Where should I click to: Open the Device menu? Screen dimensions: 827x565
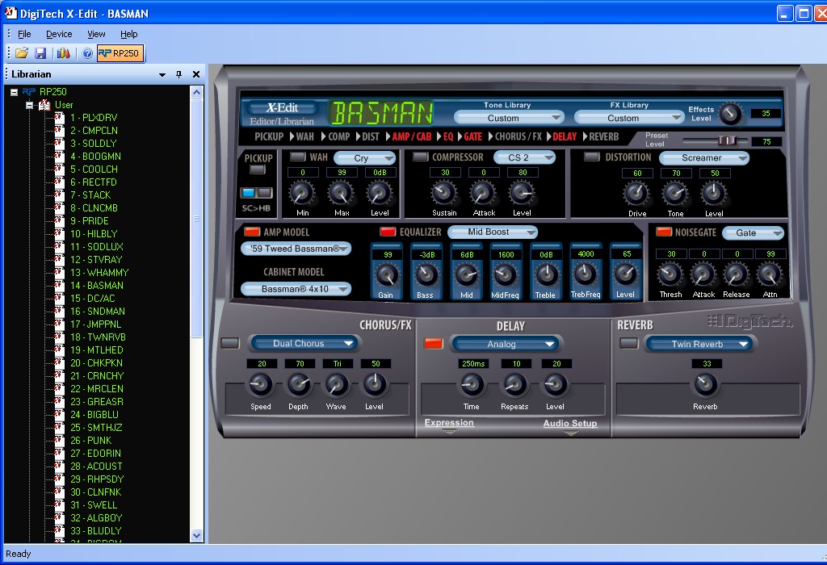coord(59,34)
